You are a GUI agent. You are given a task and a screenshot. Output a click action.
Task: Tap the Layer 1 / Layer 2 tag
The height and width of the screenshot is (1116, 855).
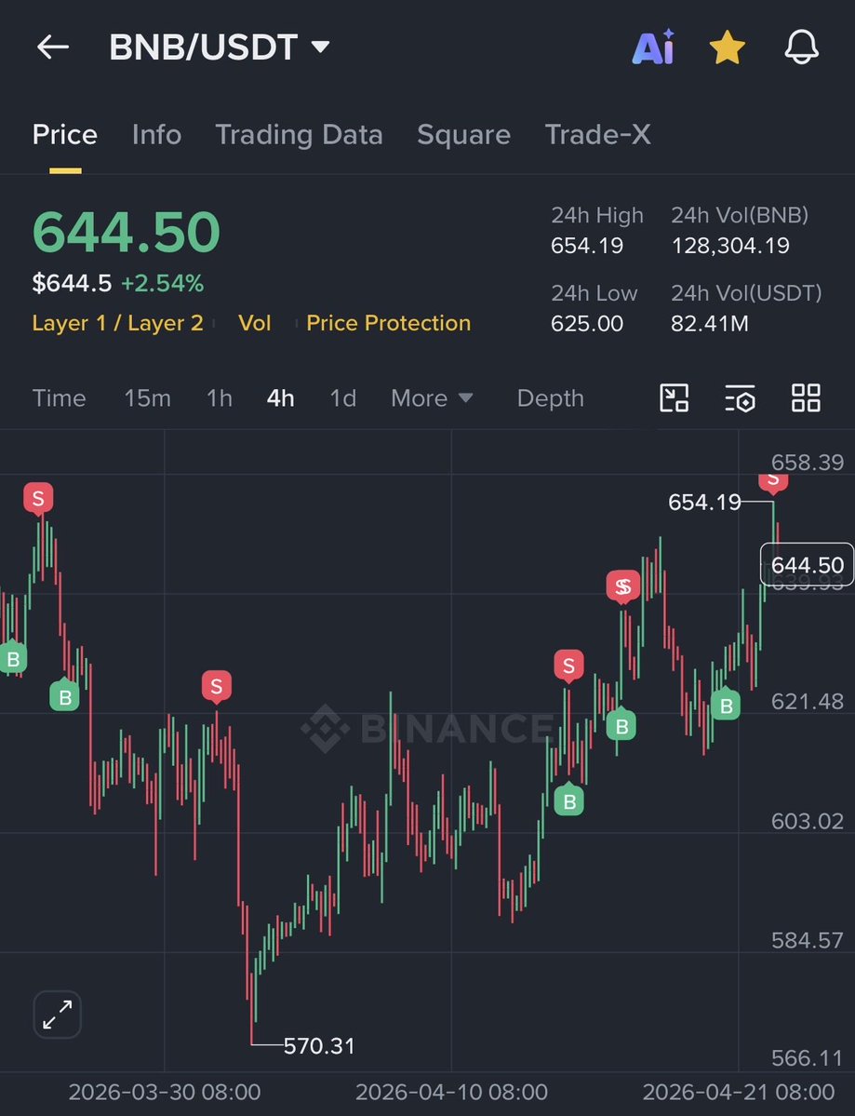(117, 323)
